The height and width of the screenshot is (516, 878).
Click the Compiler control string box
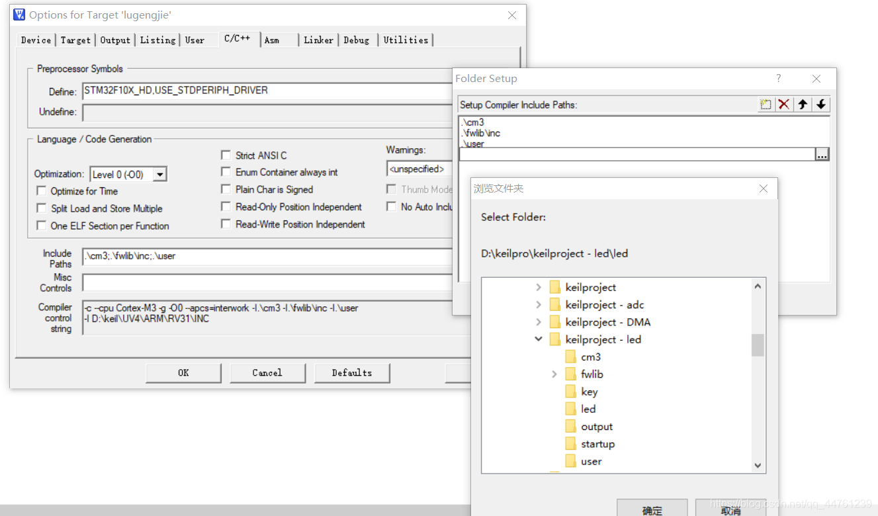267,318
